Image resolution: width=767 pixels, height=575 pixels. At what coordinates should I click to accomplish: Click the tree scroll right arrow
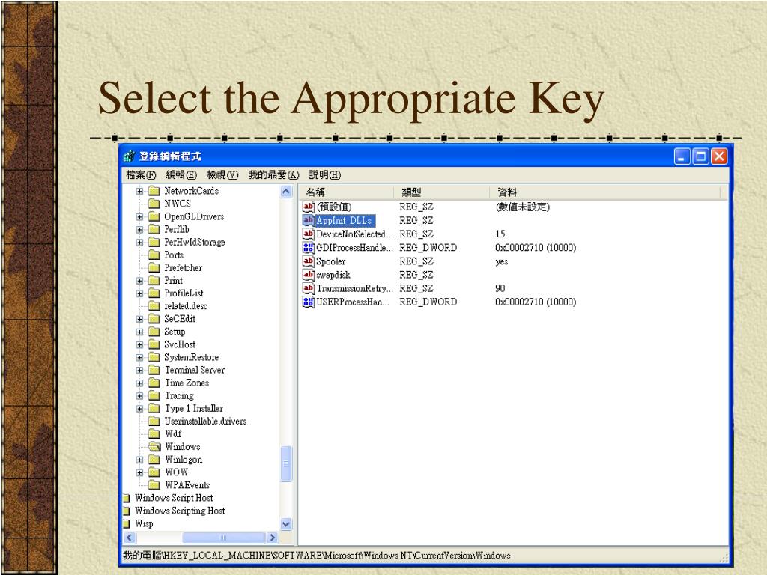[x=273, y=538]
